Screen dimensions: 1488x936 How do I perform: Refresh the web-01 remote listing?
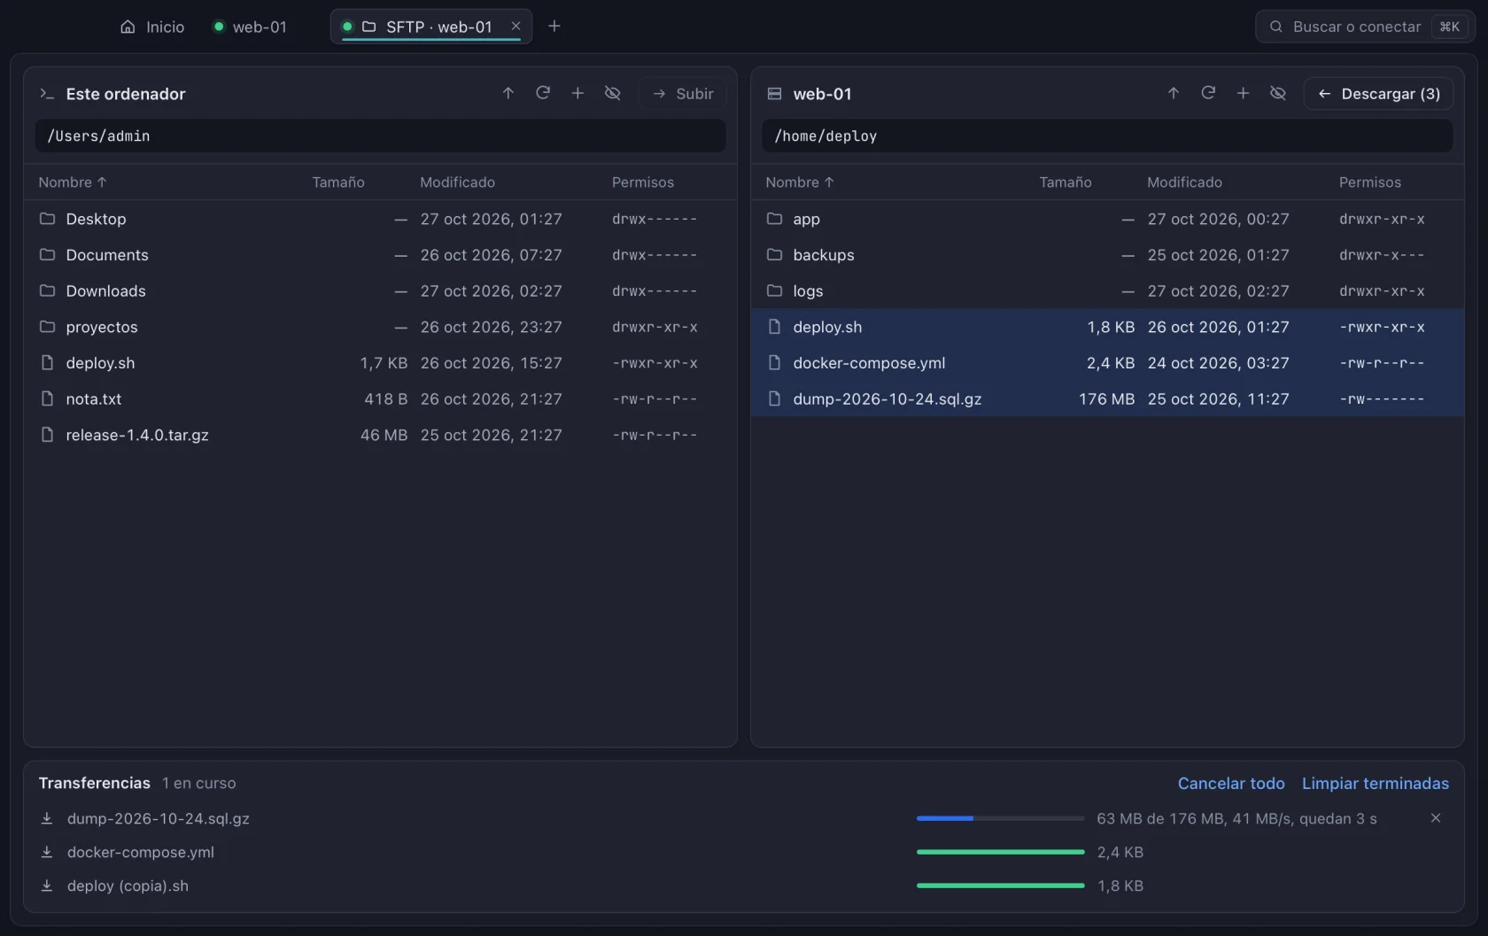pyautogui.click(x=1208, y=93)
